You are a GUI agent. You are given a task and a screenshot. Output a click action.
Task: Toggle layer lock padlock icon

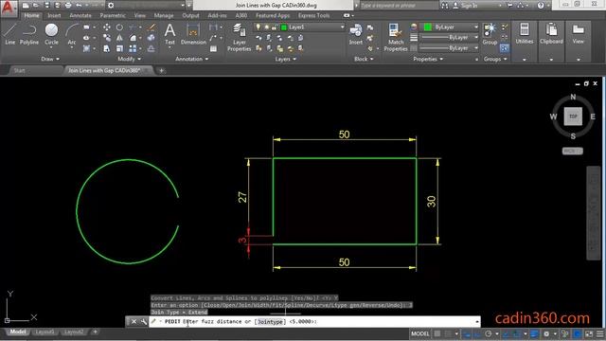pyautogui.click(x=274, y=27)
